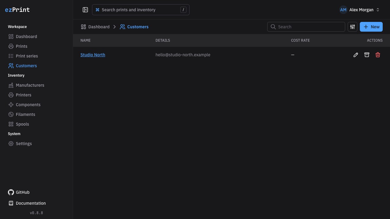
Task: Click the New customer button
Action: 371,27
